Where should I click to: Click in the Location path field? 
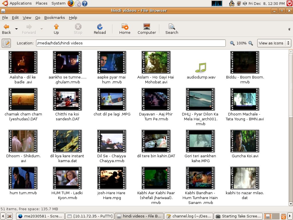pyautogui.click(x=131, y=43)
